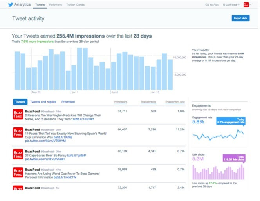Click the 7,230 engagements value

152,129
